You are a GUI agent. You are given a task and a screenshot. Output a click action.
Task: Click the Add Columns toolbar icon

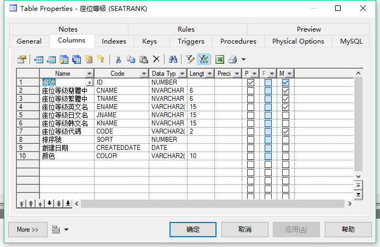click(x=64, y=59)
